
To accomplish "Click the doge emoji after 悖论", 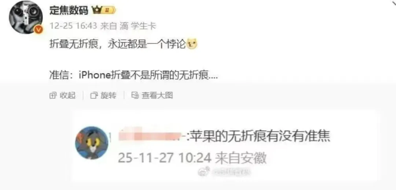I will (x=192, y=45).
